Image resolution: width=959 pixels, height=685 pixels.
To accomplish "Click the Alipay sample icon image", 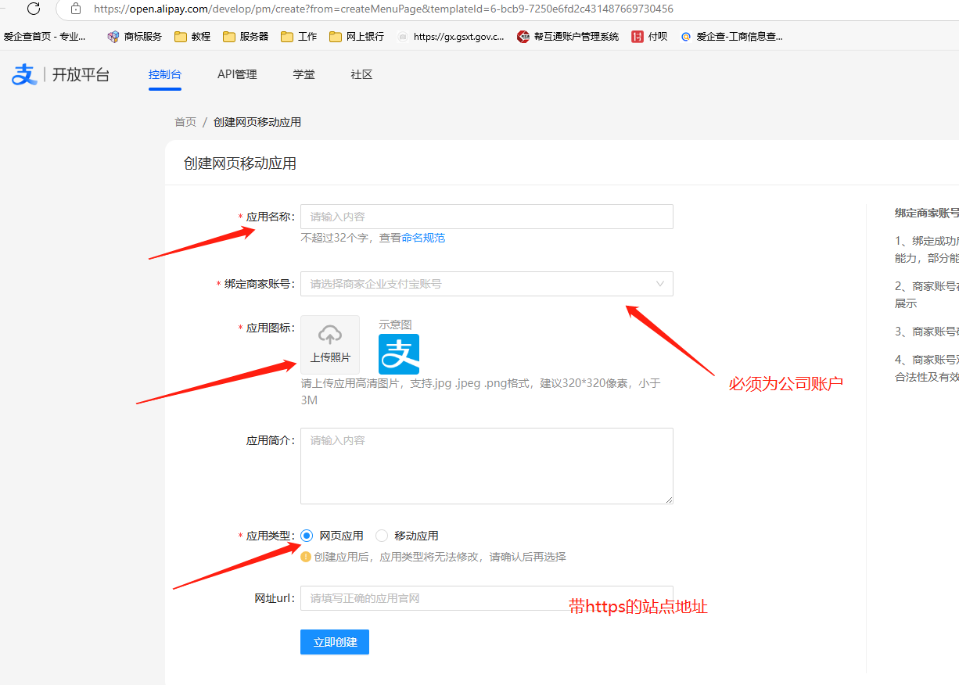I will coord(399,354).
